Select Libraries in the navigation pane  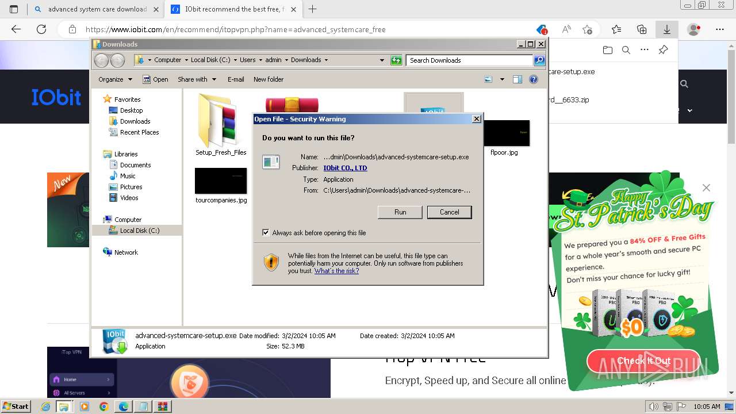point(126,154)
